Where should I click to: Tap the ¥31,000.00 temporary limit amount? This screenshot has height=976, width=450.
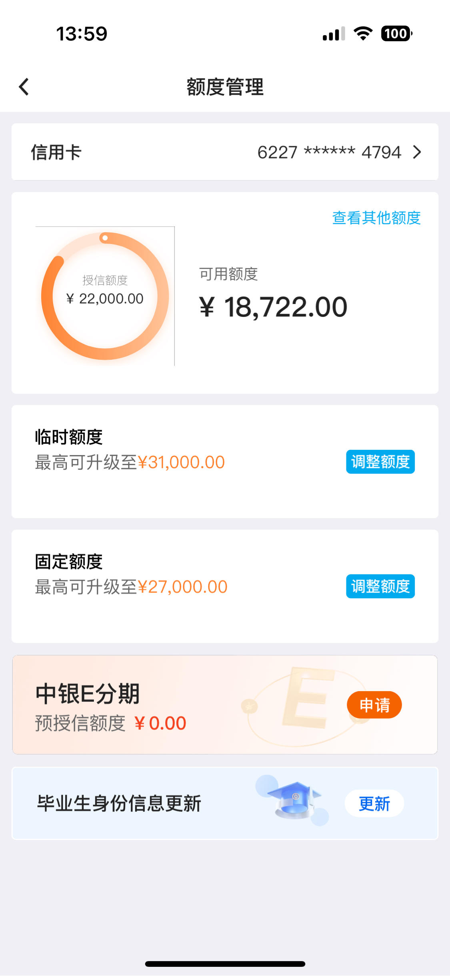pos(181,463)
